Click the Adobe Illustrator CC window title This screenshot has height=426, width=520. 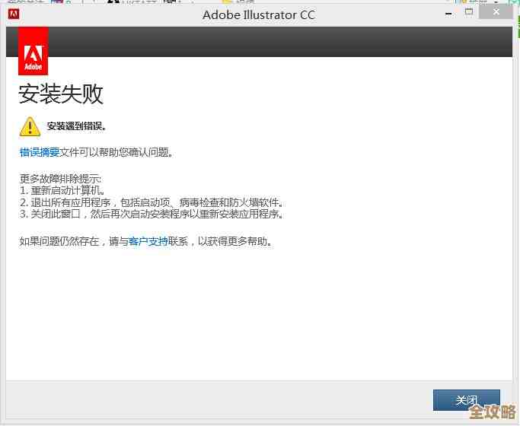[x=259, y=15]
